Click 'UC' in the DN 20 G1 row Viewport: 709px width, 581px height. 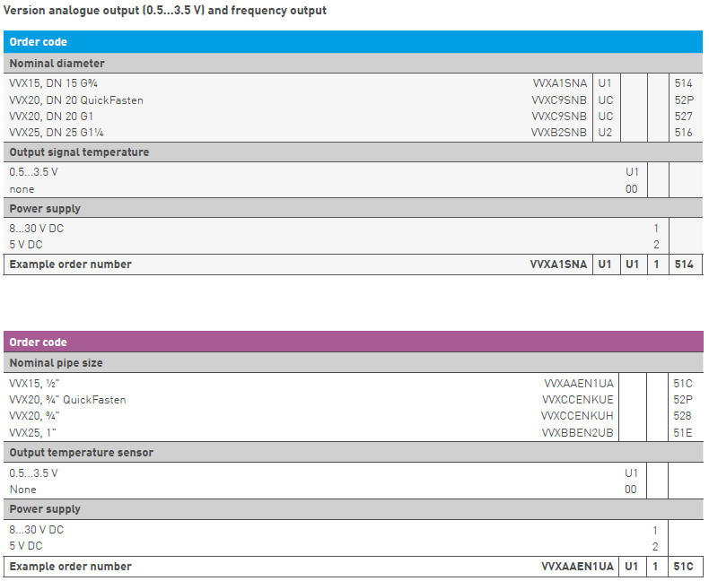click(606, 116)
